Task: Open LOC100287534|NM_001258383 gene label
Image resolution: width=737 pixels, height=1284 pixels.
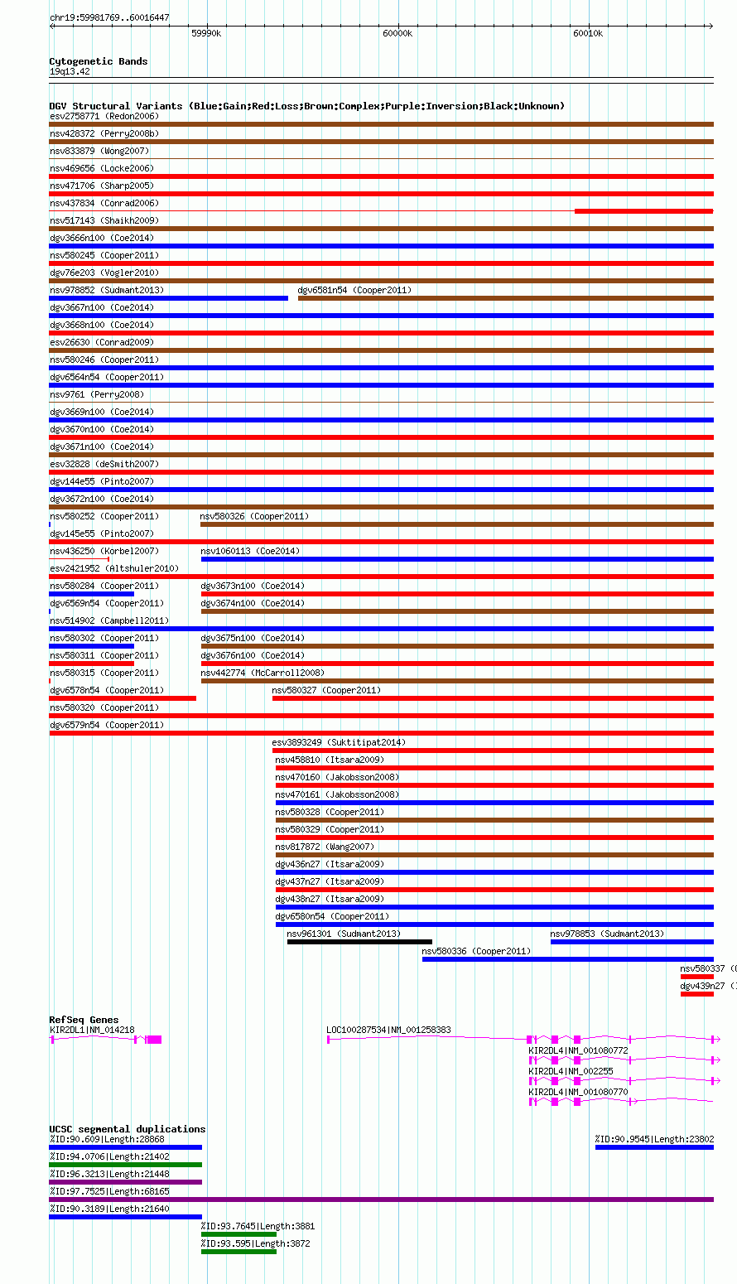Action: (x=388, y=1030)
